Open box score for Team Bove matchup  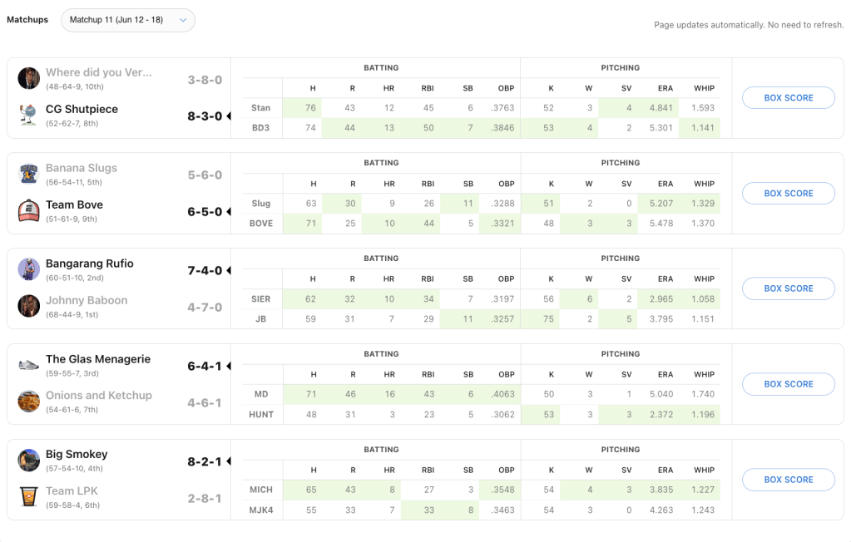788,194
